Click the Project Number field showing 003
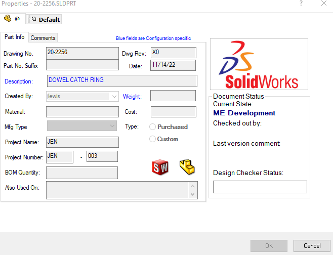 tap(102, 156)
